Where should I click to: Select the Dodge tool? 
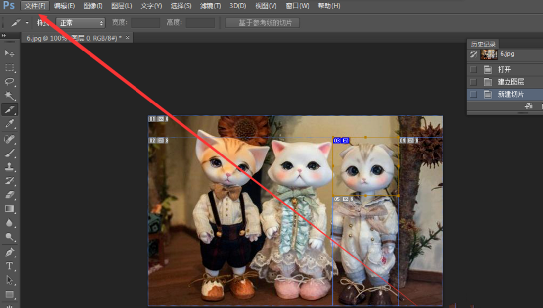coord(9,237)
